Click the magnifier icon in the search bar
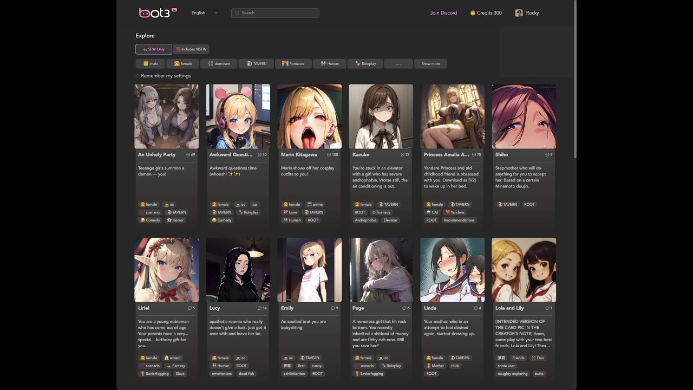Image resolution: width=693 pixels, height=390 pixels. 237,13
